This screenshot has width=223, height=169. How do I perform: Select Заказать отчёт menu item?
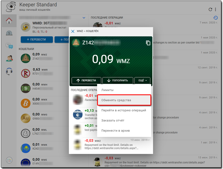point(124,120)
